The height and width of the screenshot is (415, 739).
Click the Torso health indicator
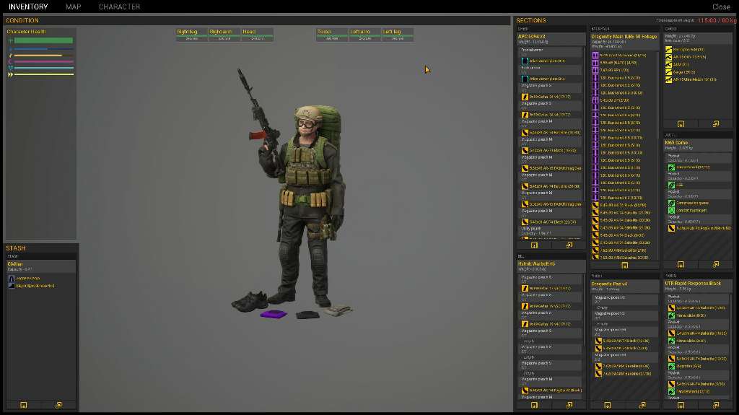332,35
